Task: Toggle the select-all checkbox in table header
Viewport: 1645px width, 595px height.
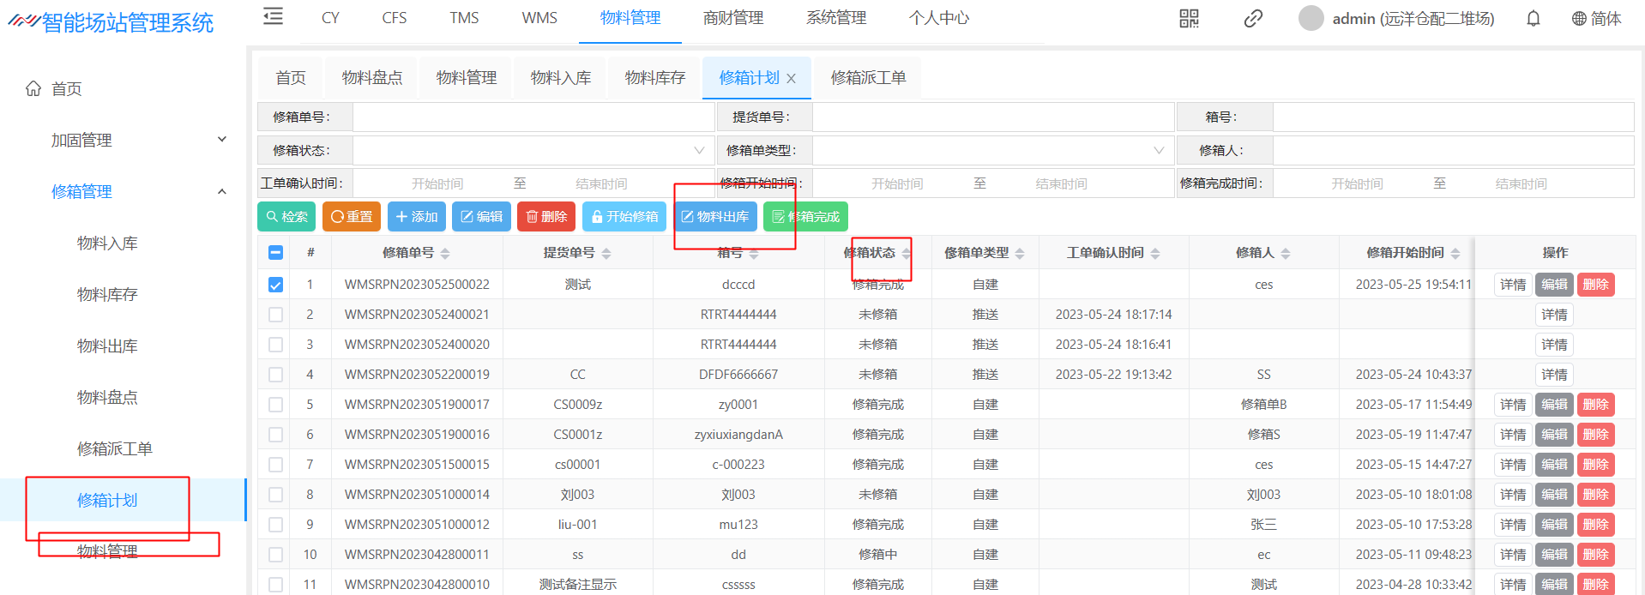Action: 275,252
